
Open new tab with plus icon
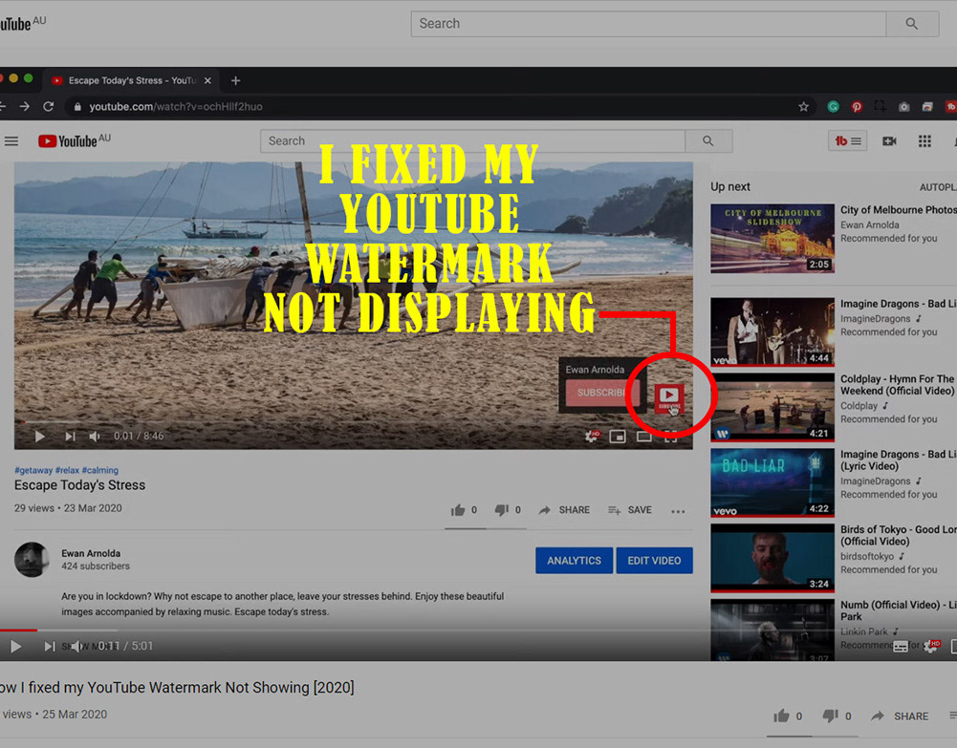coord(235,80)
